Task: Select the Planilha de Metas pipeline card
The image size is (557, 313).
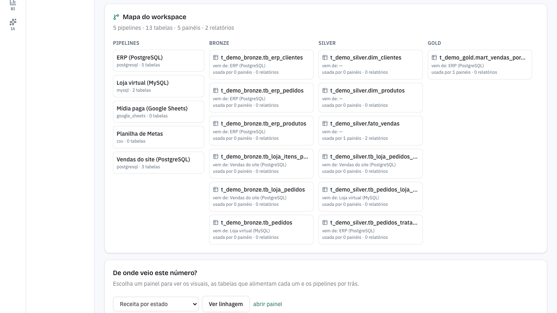Action: pos(159,137)
